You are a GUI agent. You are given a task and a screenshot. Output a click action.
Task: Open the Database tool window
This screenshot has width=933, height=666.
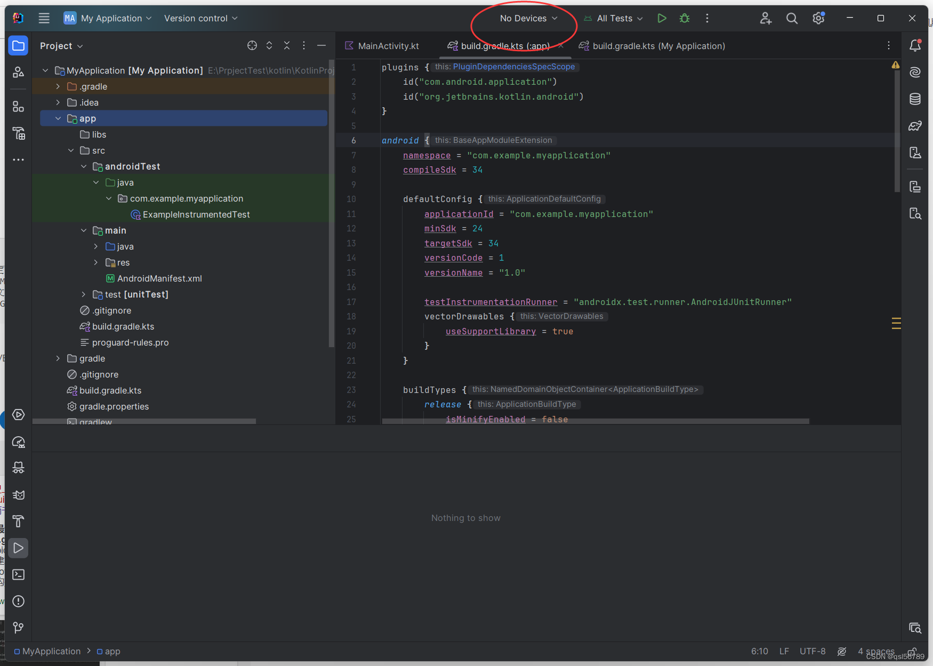(915, 99)
